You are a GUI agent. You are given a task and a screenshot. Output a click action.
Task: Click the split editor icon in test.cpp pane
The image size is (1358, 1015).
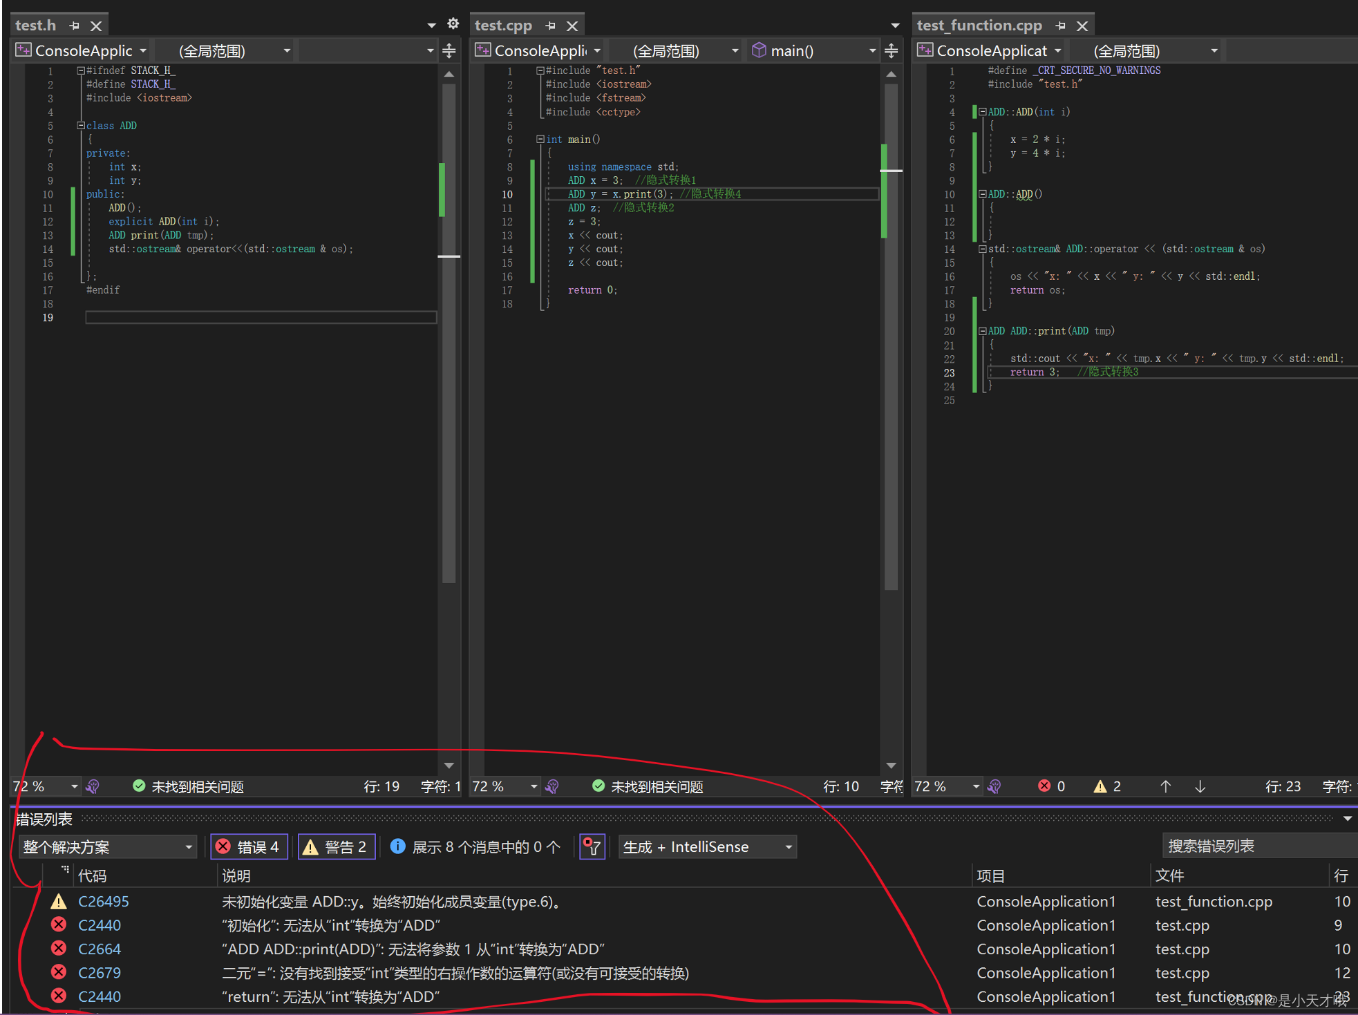[x=892, y=50]
